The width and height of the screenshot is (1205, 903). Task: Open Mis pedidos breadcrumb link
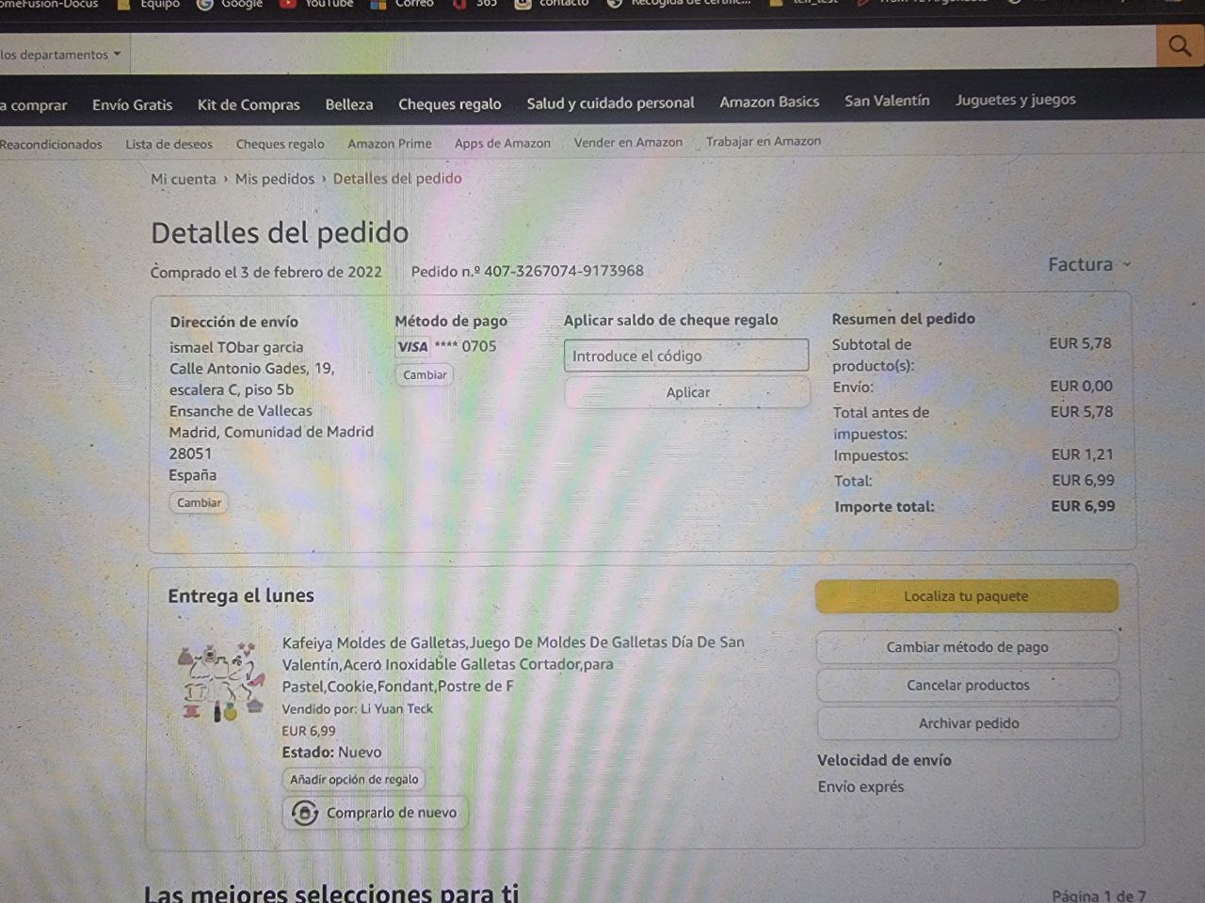tap(275, 179)
